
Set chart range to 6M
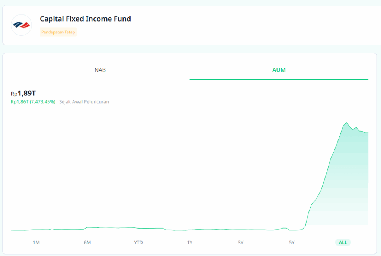click(x=87, y=242)
